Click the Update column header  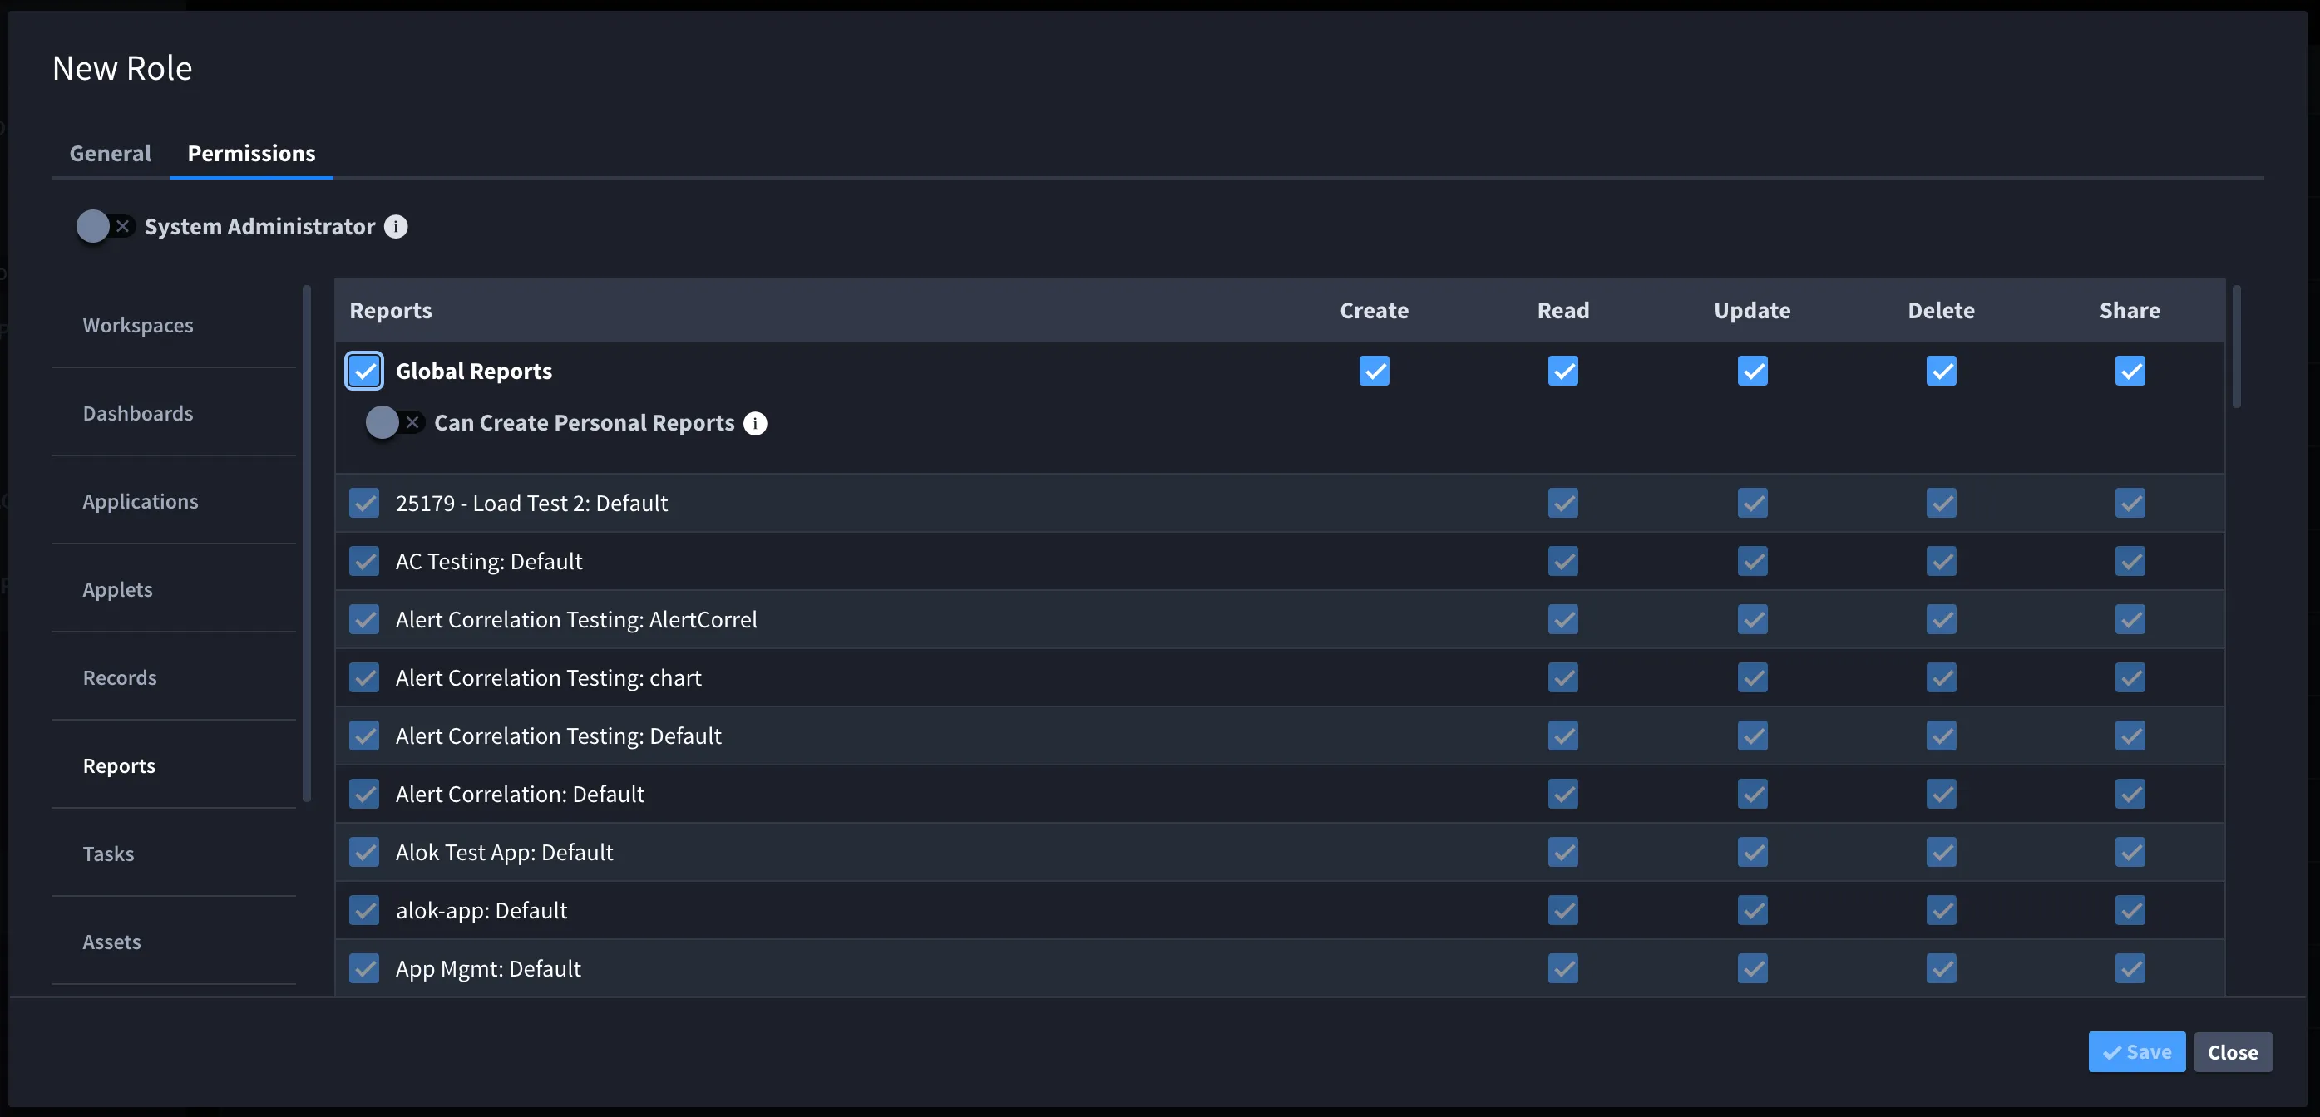click(1752, 311)
